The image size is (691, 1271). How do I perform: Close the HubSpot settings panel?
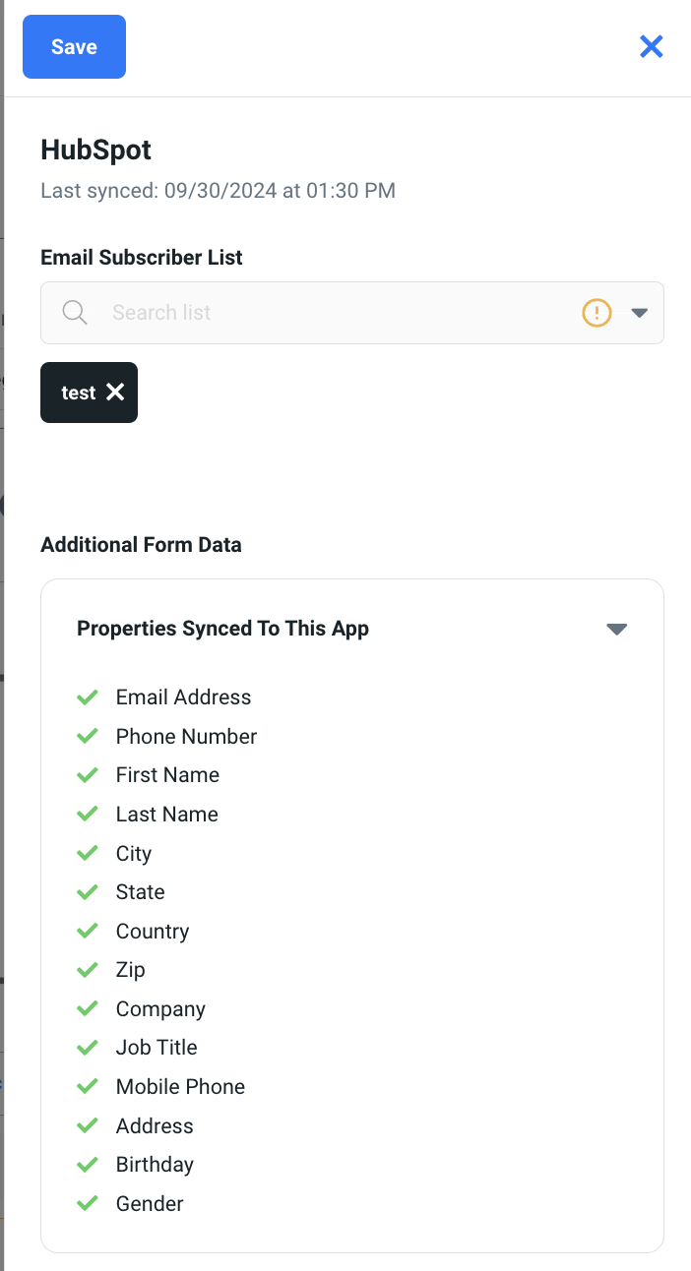[x=651, y=46]
